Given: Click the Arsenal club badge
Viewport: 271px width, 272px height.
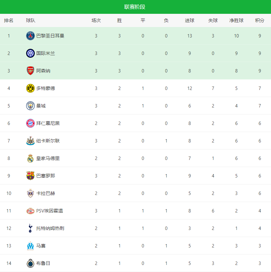Looking at the screenshot, I should point(30,71).
